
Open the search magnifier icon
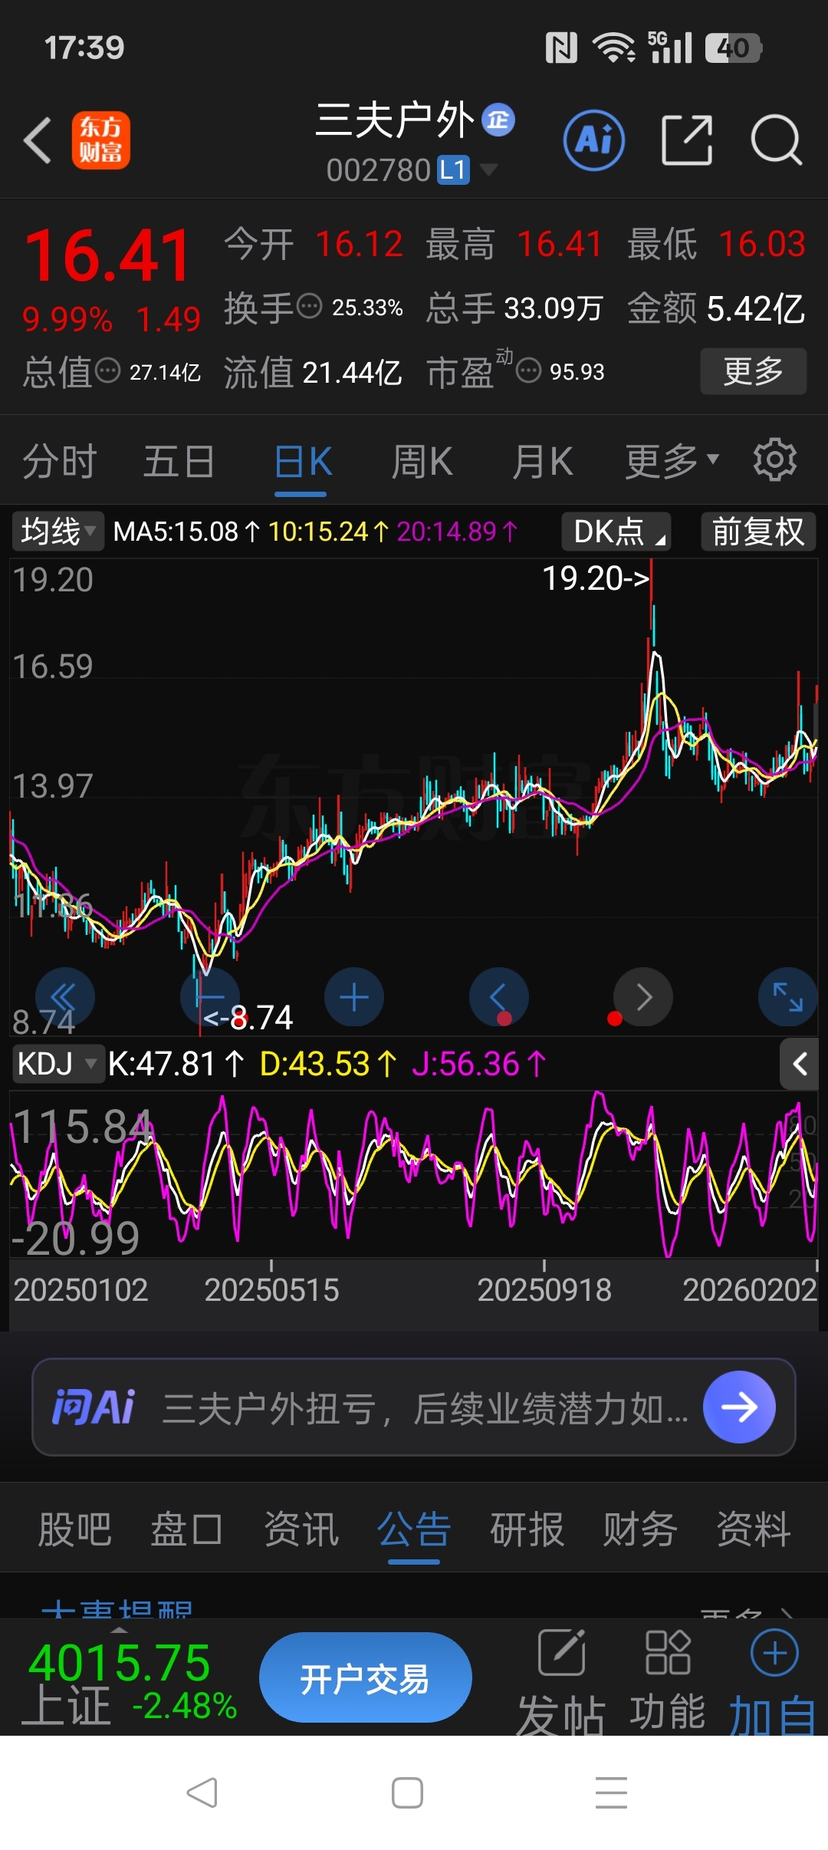(x=776, y=140)
